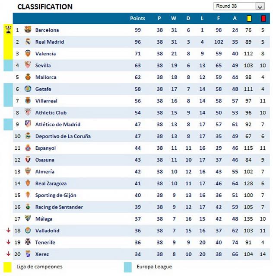Click the Real Madrid crest icon
This screenshot has width=273, height=276.
[28, 42]
